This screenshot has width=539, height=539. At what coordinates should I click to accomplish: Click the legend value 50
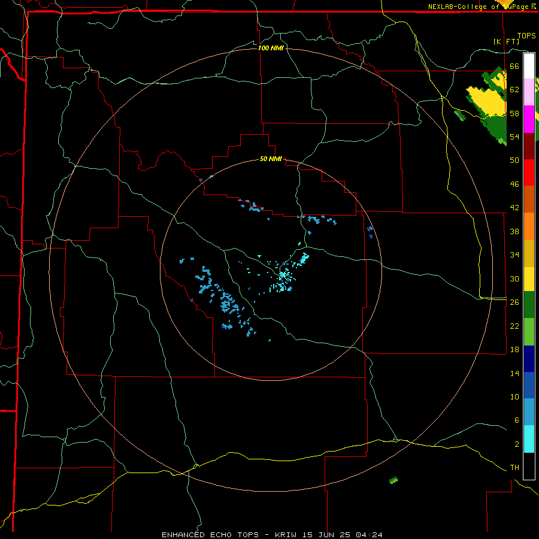(x=514, y=161)
